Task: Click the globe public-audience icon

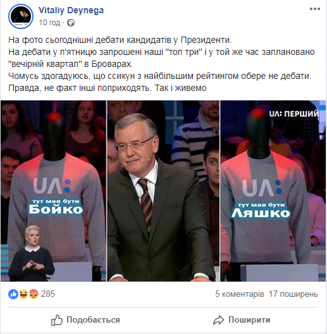Action: tap(71, 23)
